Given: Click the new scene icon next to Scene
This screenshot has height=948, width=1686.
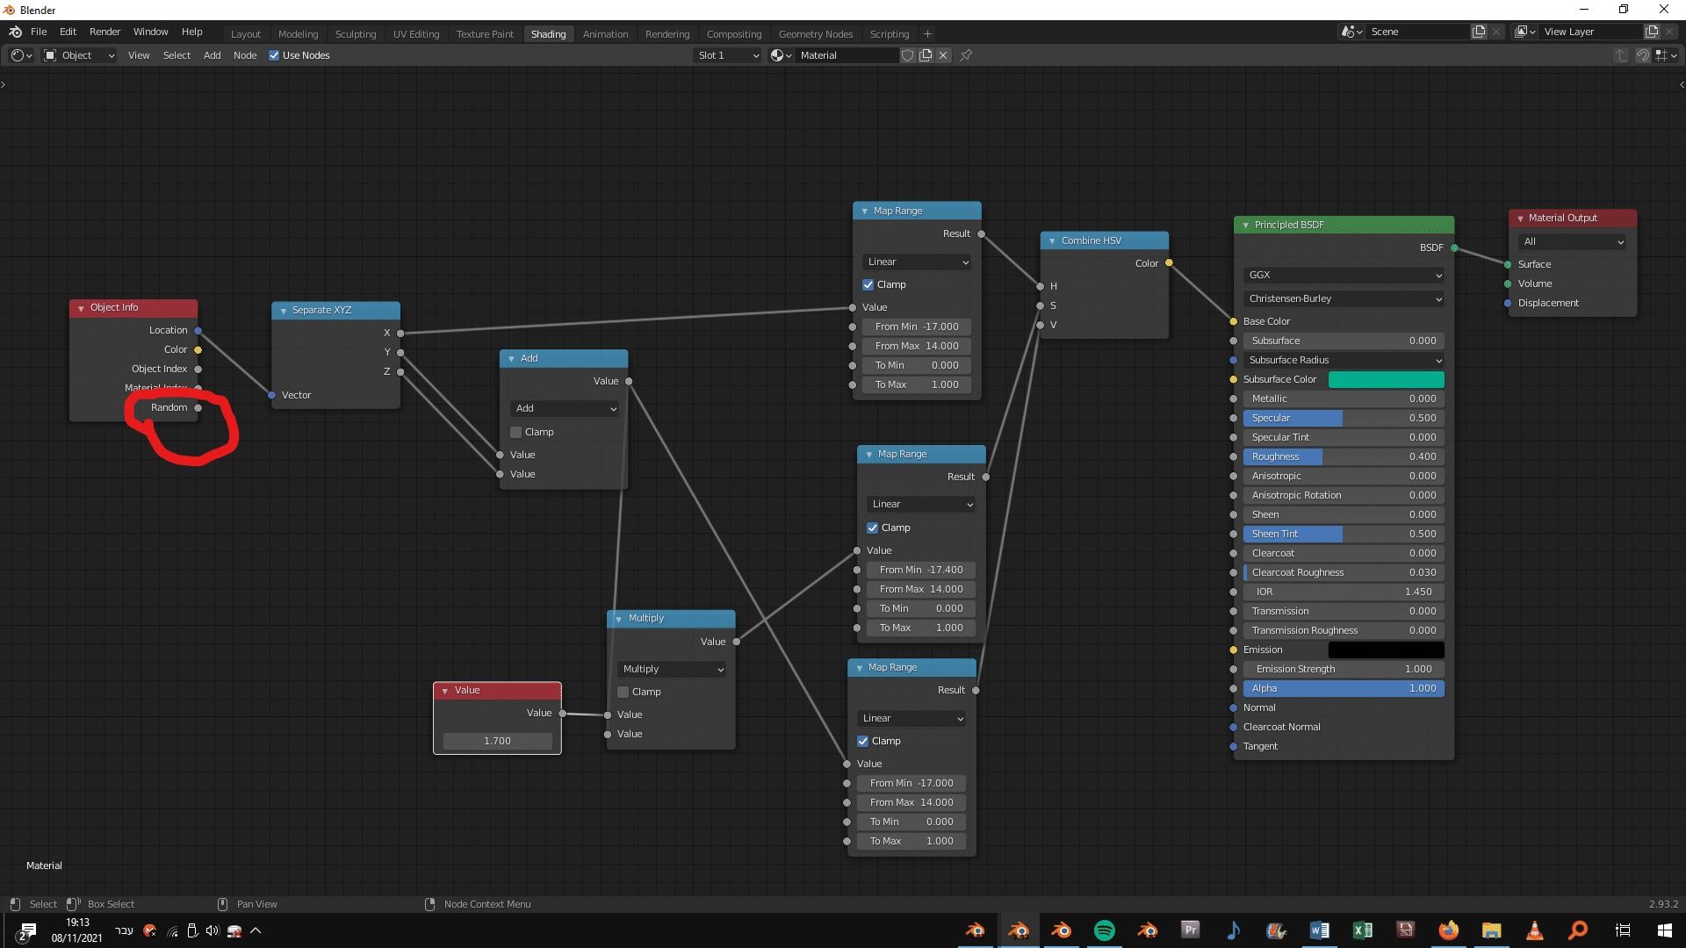Looking at the screenshot, I should click(x=1479, y=32).
